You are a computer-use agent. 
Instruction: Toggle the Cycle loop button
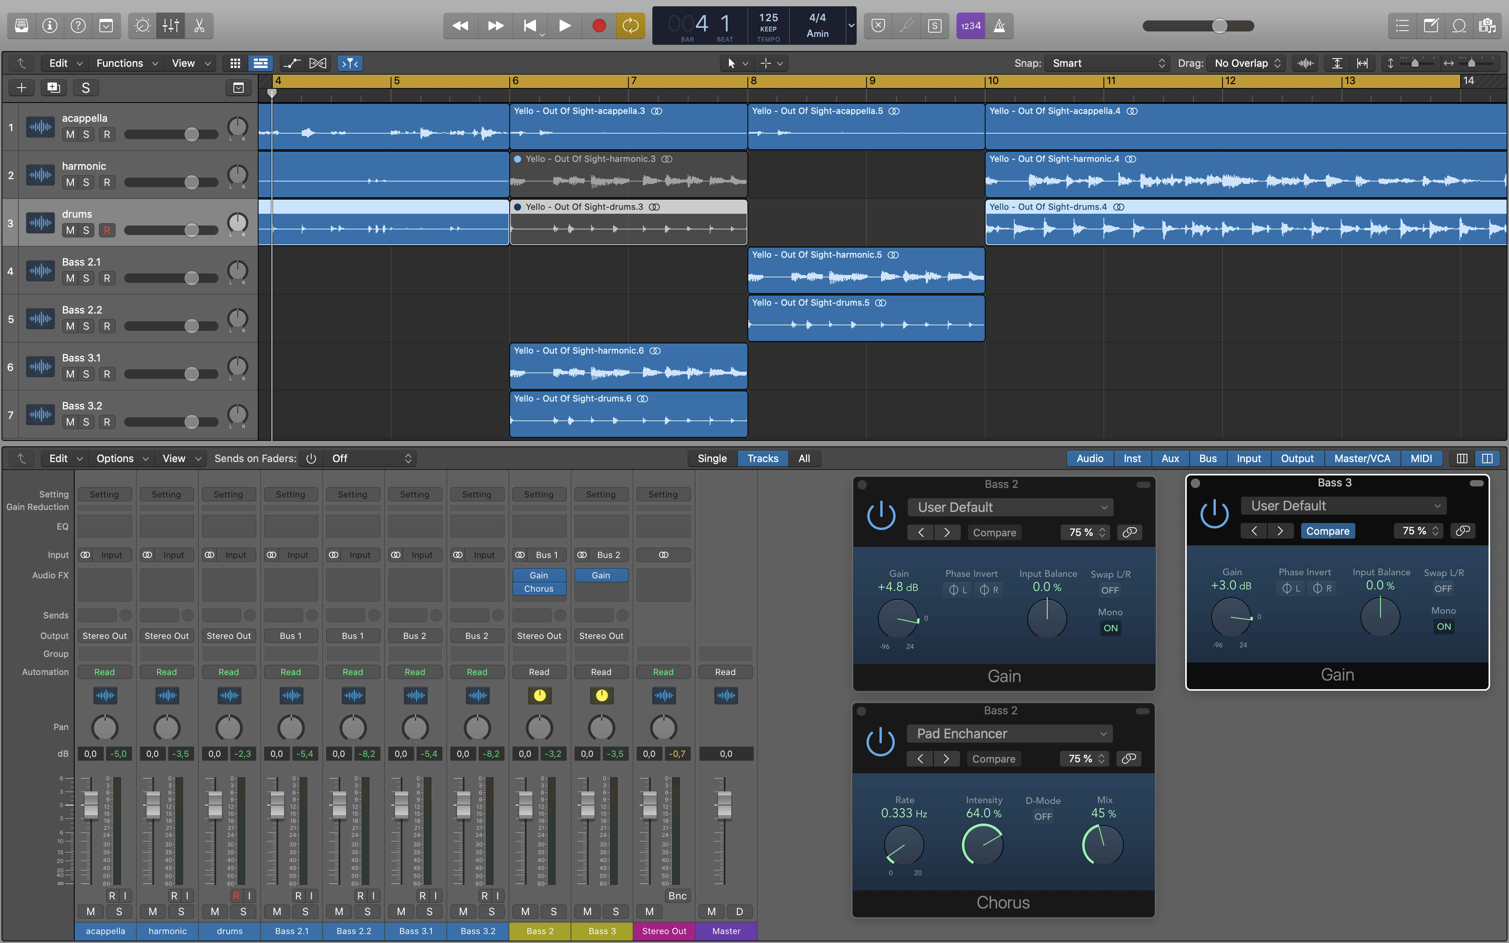point(630,26)
